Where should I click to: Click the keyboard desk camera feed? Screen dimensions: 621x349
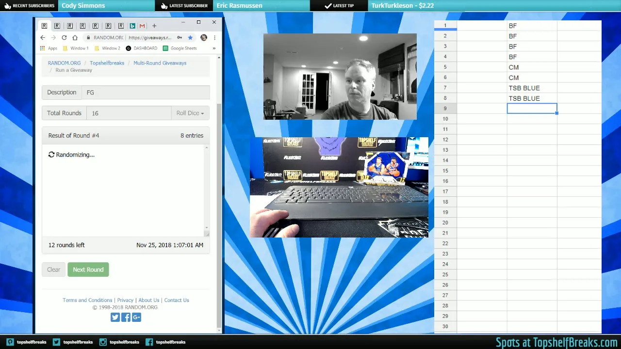[339, 187]
